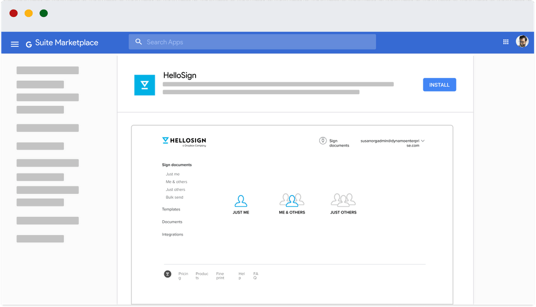Screen dimensions: 536x307
Task: Expand the Integrations section
Action: click(x=172, y=234)
